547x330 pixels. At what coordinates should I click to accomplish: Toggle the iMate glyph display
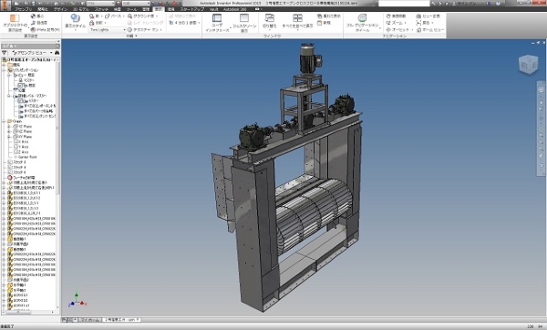(45, 30)
